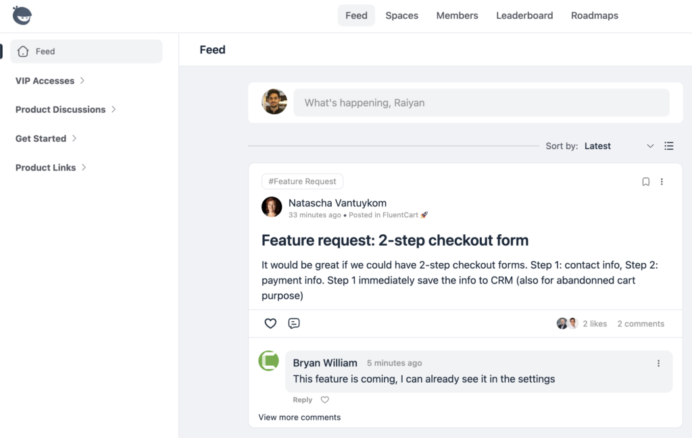Like Bryan William's comment
Viewport: 692px width, 438px height.
tap(324, 400)
